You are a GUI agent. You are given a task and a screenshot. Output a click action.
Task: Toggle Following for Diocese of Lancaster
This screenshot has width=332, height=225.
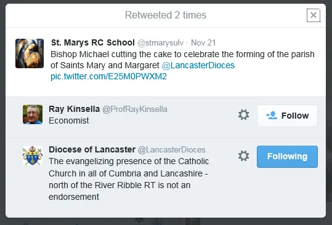point(287,157)
